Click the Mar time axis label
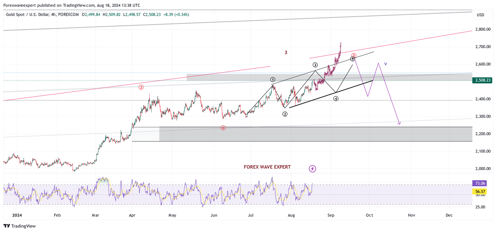Viewport: 497px width, 232px height. pyautogui.click(x=96, y=215)
